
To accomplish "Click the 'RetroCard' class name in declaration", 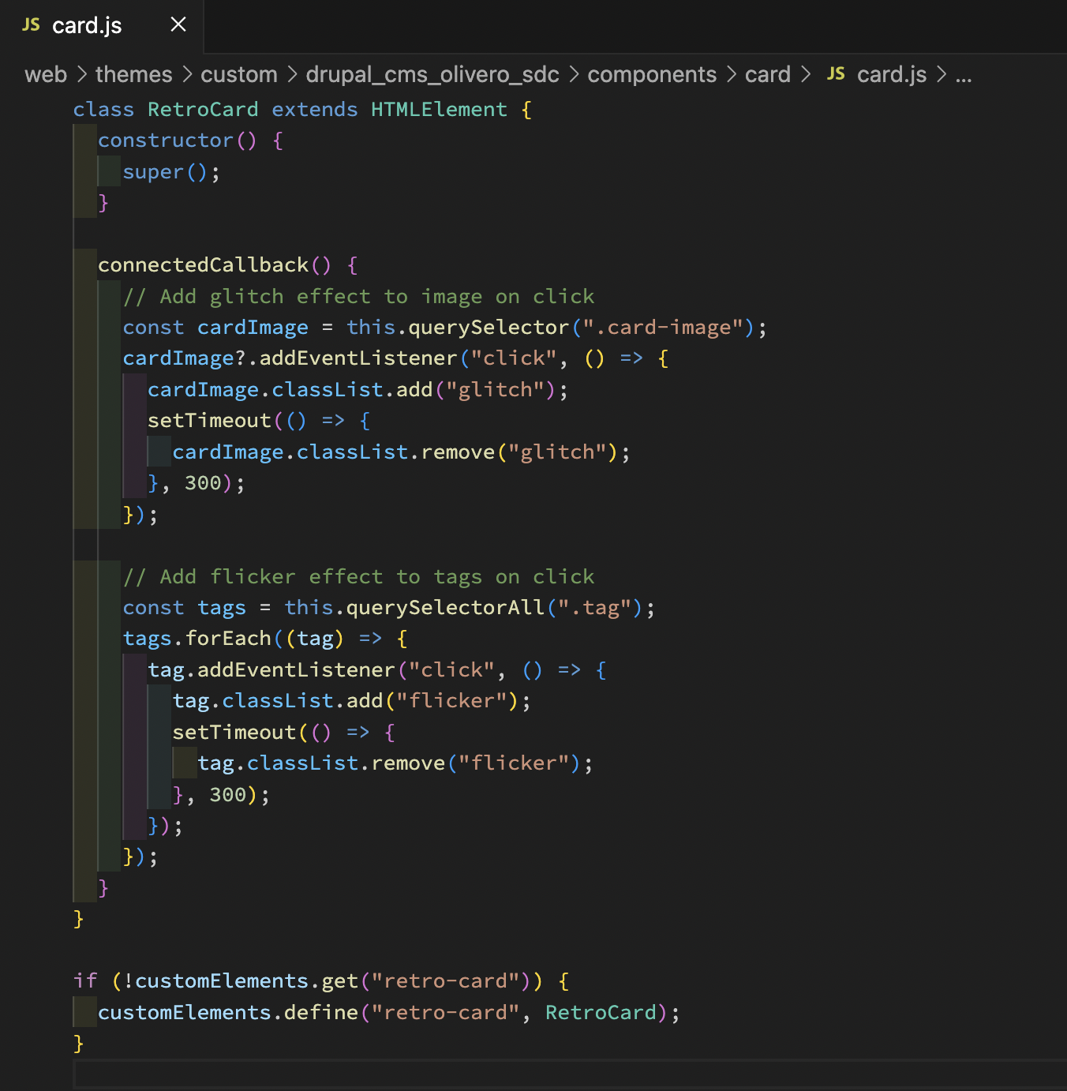I will (203, 110).
